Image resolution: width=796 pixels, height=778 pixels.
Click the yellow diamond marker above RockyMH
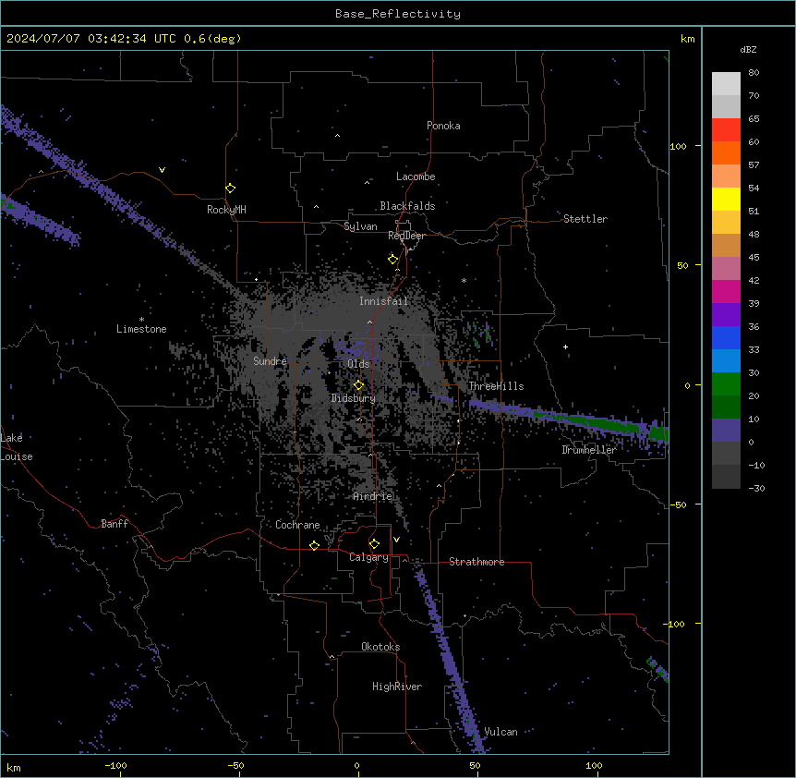coord(230,188)
